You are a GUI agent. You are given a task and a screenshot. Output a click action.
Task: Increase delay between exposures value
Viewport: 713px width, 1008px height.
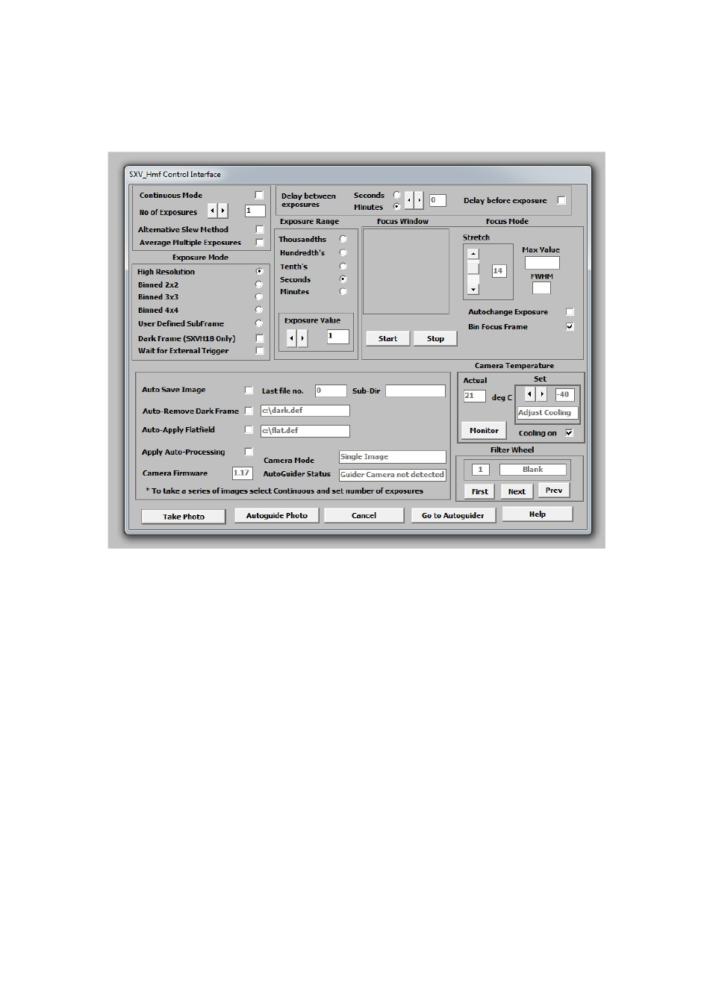pos(420,200)
